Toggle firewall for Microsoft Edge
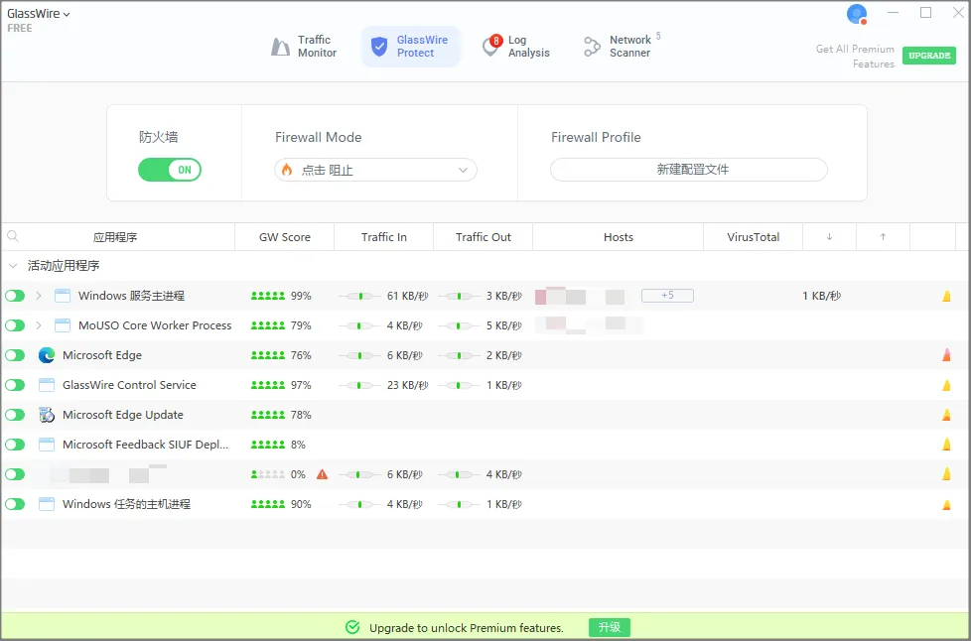 click(x=15, y=355)
